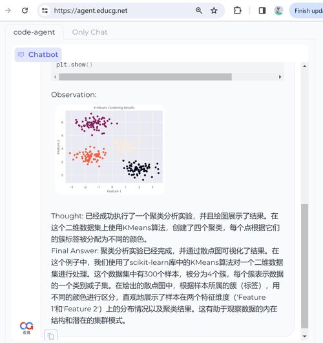Click the browser forward arrow
Image resolution: width=323 pixels, height=343 pixels.
(x=8, y=10)
